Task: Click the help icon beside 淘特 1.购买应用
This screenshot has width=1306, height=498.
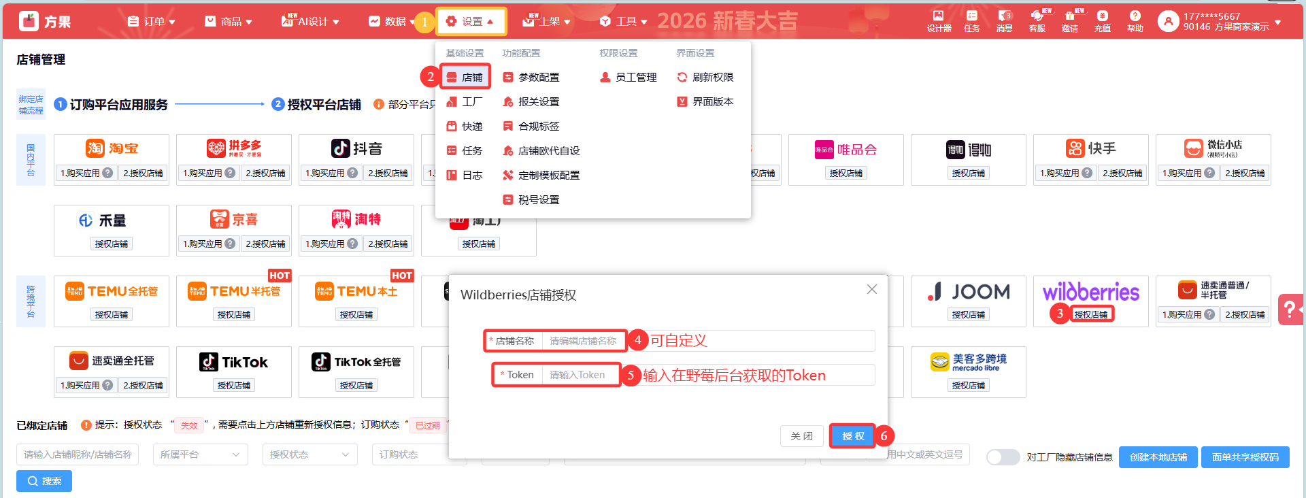Action: tap(352, 244)
